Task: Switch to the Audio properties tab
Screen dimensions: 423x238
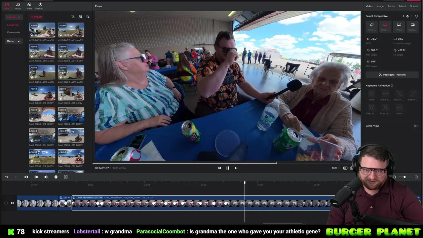Action: point(391,6)
